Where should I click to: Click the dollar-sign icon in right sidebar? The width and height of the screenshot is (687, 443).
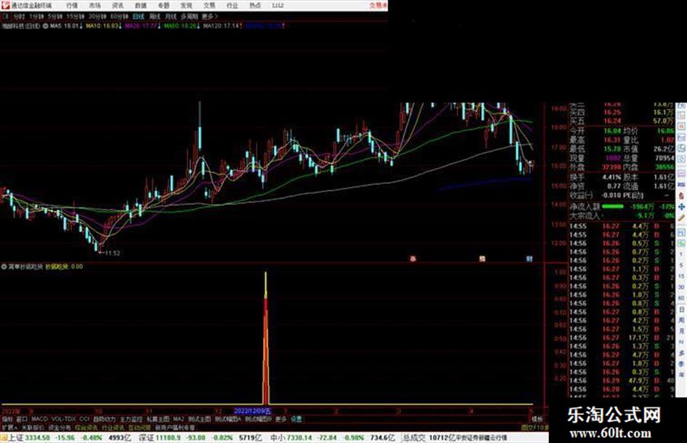(681, 196)
